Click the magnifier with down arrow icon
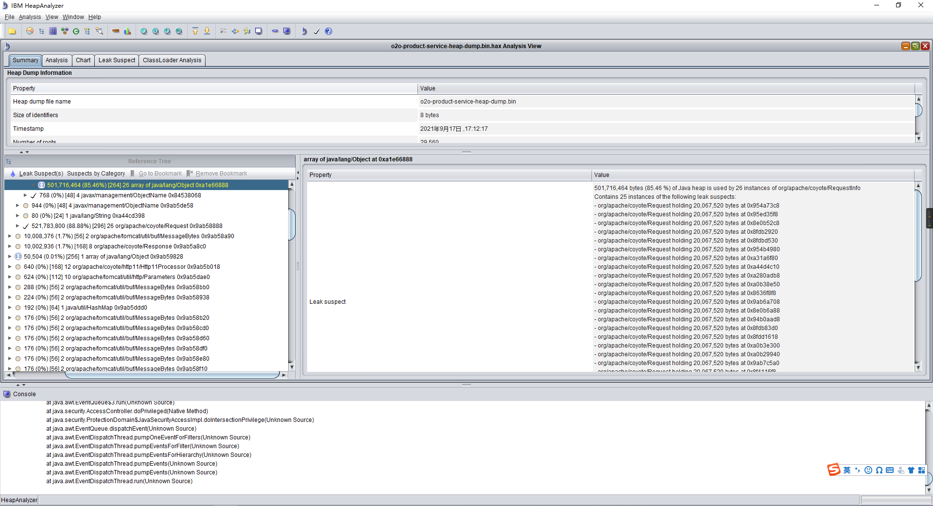933x506 pixels. point(155,31)
